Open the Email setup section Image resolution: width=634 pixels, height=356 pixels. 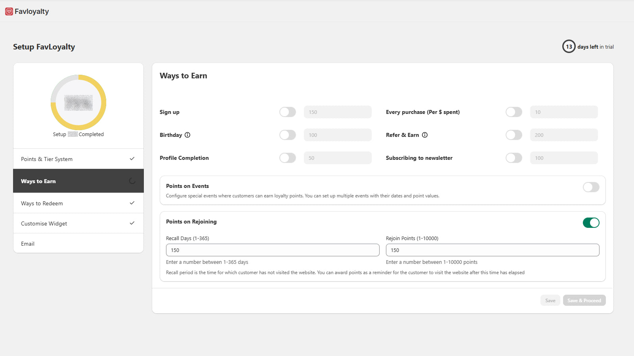pyautogui.click(x=27, y=243)
